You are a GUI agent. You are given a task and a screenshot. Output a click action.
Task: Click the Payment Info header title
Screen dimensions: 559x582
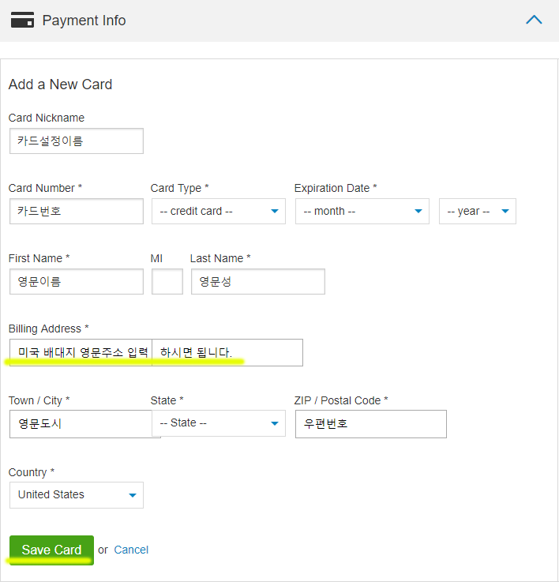pyautogui.click(x=84, y=21)
